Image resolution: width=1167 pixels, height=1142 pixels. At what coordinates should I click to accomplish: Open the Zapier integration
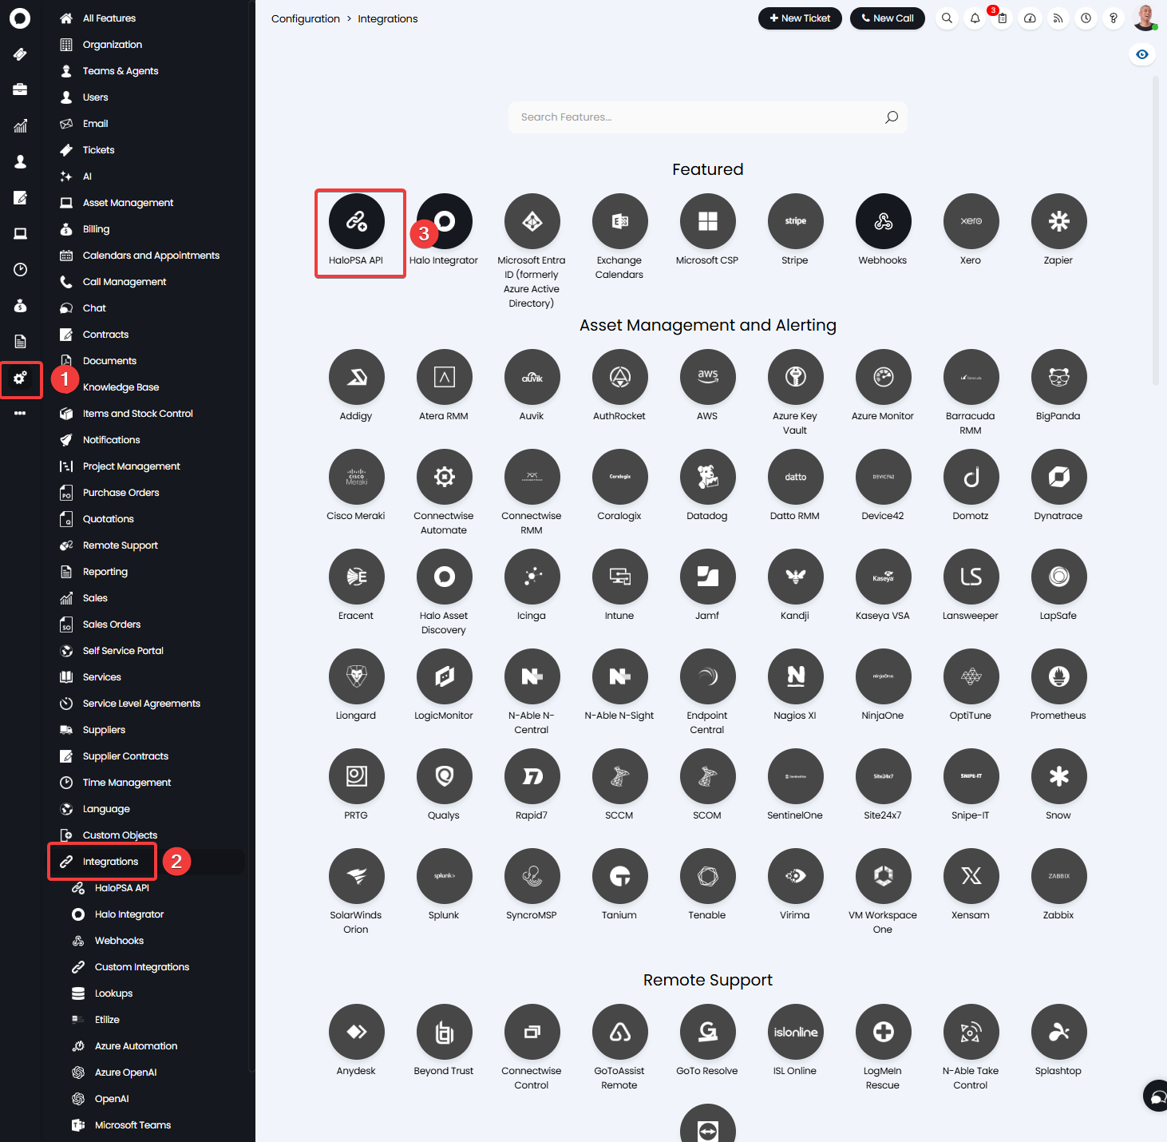click(1059, 221)
